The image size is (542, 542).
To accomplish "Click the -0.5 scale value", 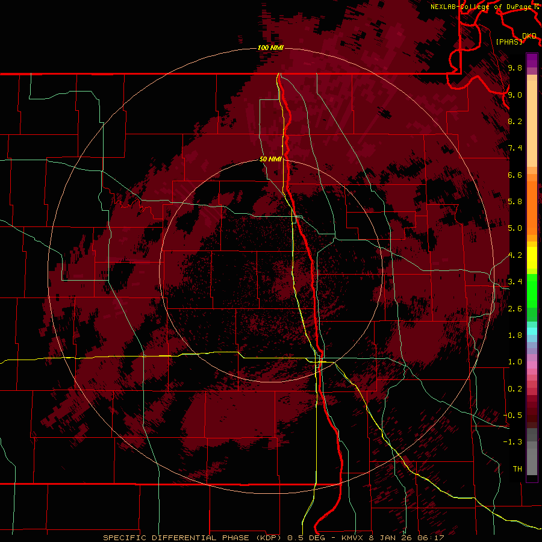I will click(513, 416).
